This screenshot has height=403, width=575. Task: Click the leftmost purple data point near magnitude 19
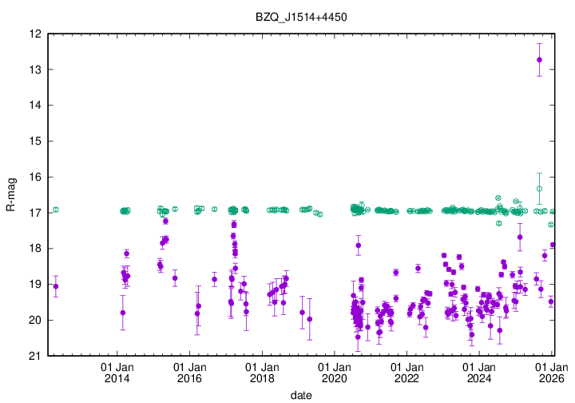[56, 286]
